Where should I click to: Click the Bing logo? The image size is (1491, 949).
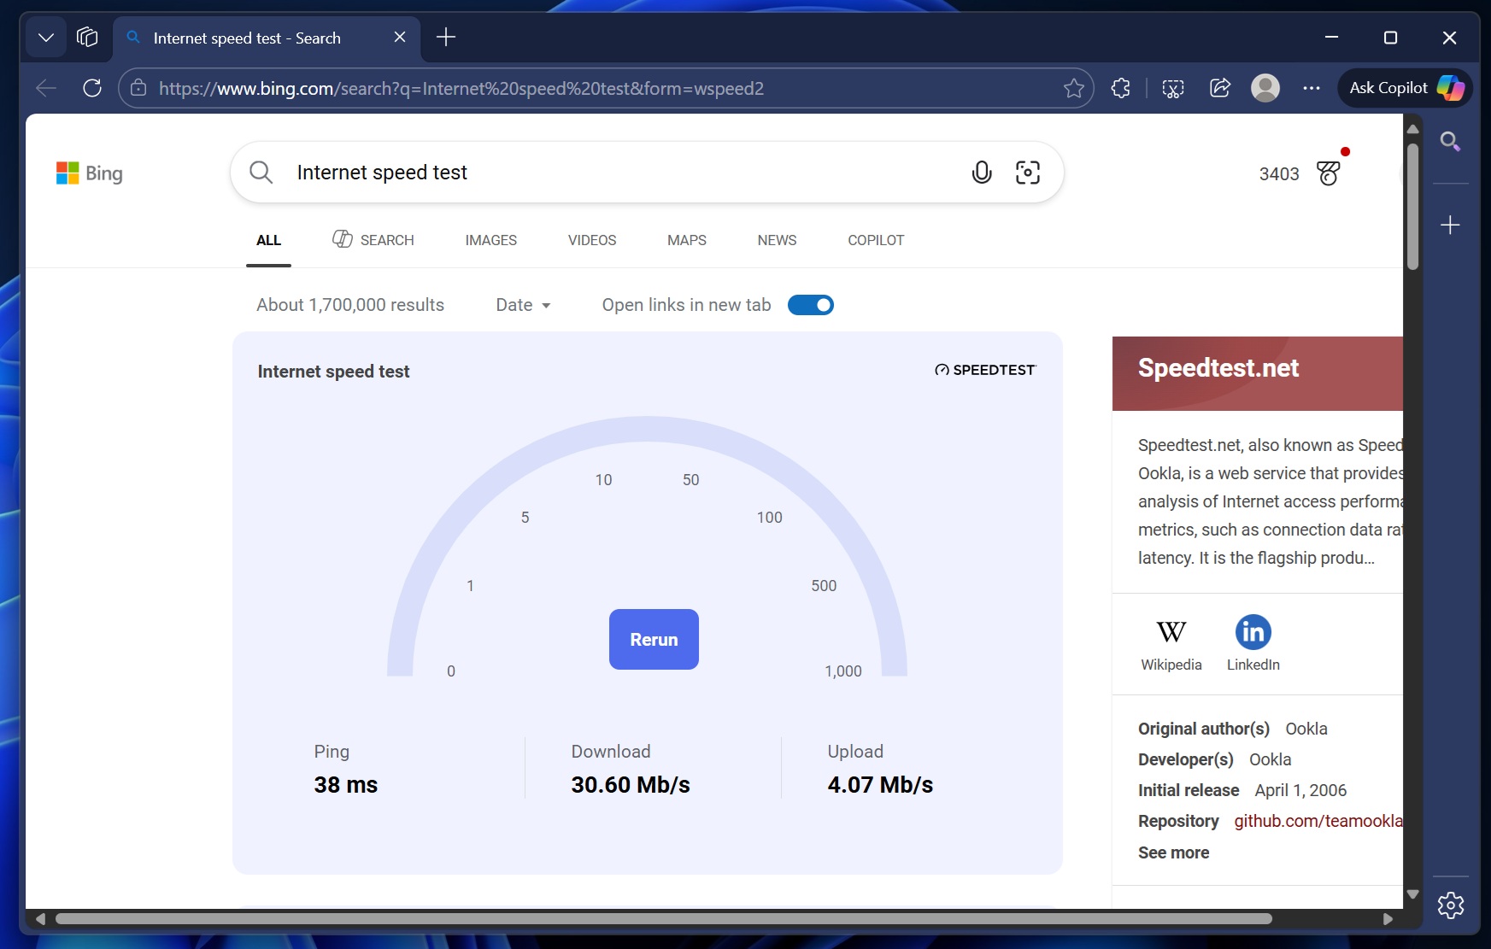(x=89, y=173)
